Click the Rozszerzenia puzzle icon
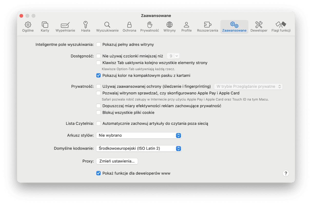The width and height of the screenshot is (312, 205). pos(207,25)
